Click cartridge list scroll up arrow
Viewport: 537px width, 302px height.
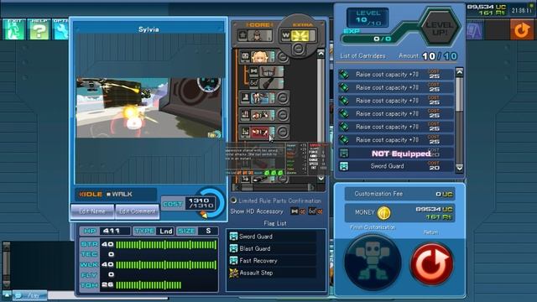(x=459, y=72)
